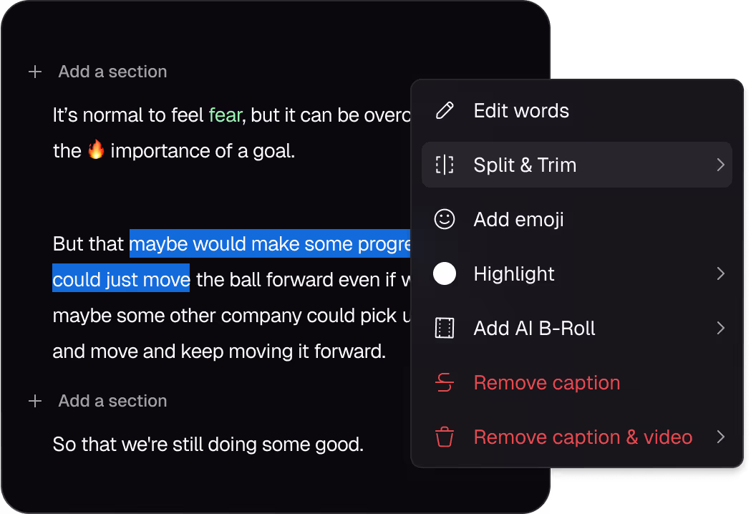Click the white Highlight color swatch
751x514 pixels.
(445, 273)
